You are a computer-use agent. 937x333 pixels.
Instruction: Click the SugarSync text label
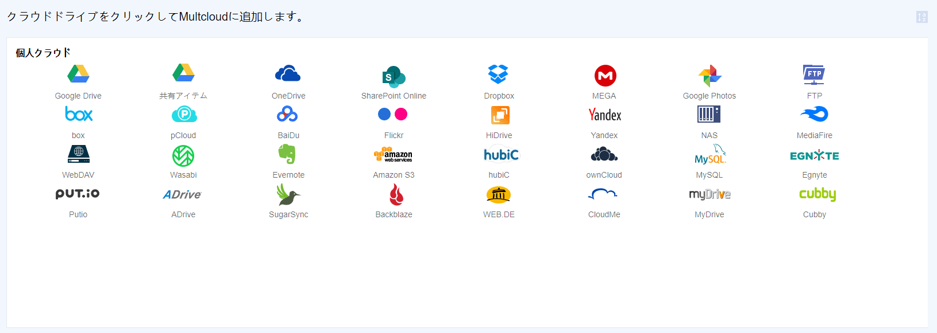click(288, 214)
